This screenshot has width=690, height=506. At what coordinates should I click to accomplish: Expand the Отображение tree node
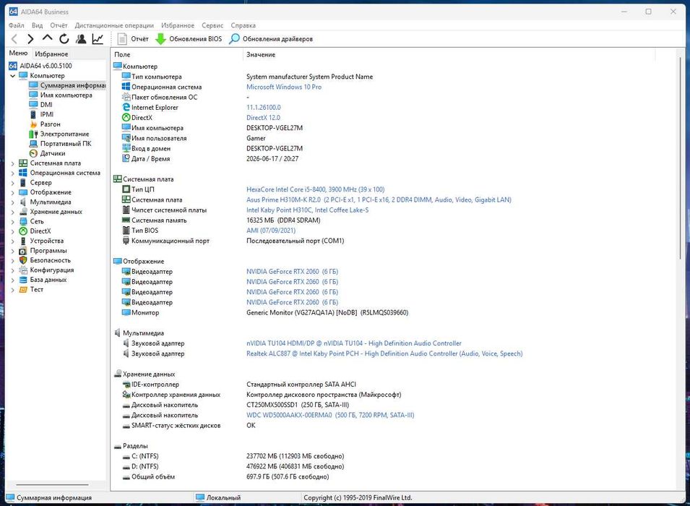click(x=12, y=192)
